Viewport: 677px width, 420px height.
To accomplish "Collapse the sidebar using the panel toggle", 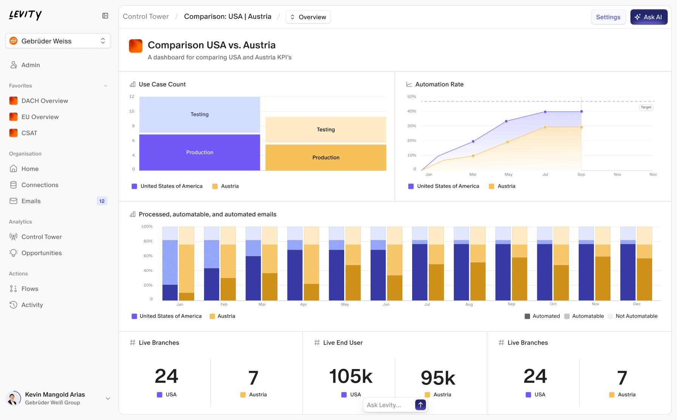I will (x=105, y=15).
